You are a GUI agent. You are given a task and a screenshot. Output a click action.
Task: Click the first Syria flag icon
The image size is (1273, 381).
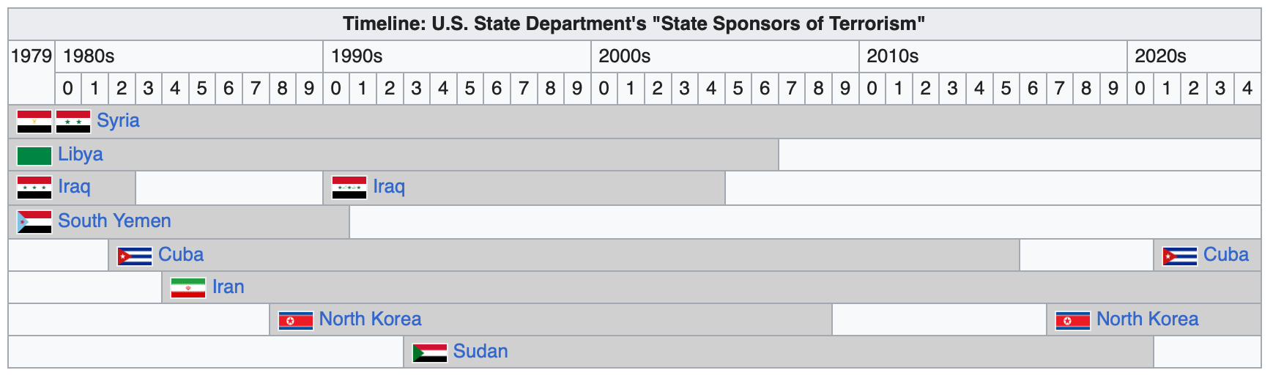[34, 122]
